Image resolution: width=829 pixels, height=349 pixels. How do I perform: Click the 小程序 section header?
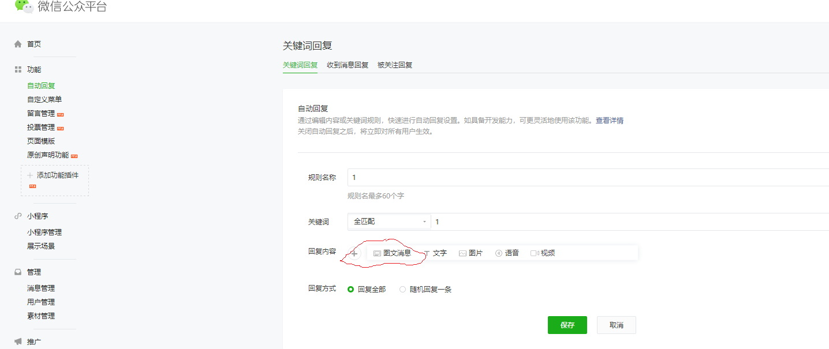pos(38,216)
